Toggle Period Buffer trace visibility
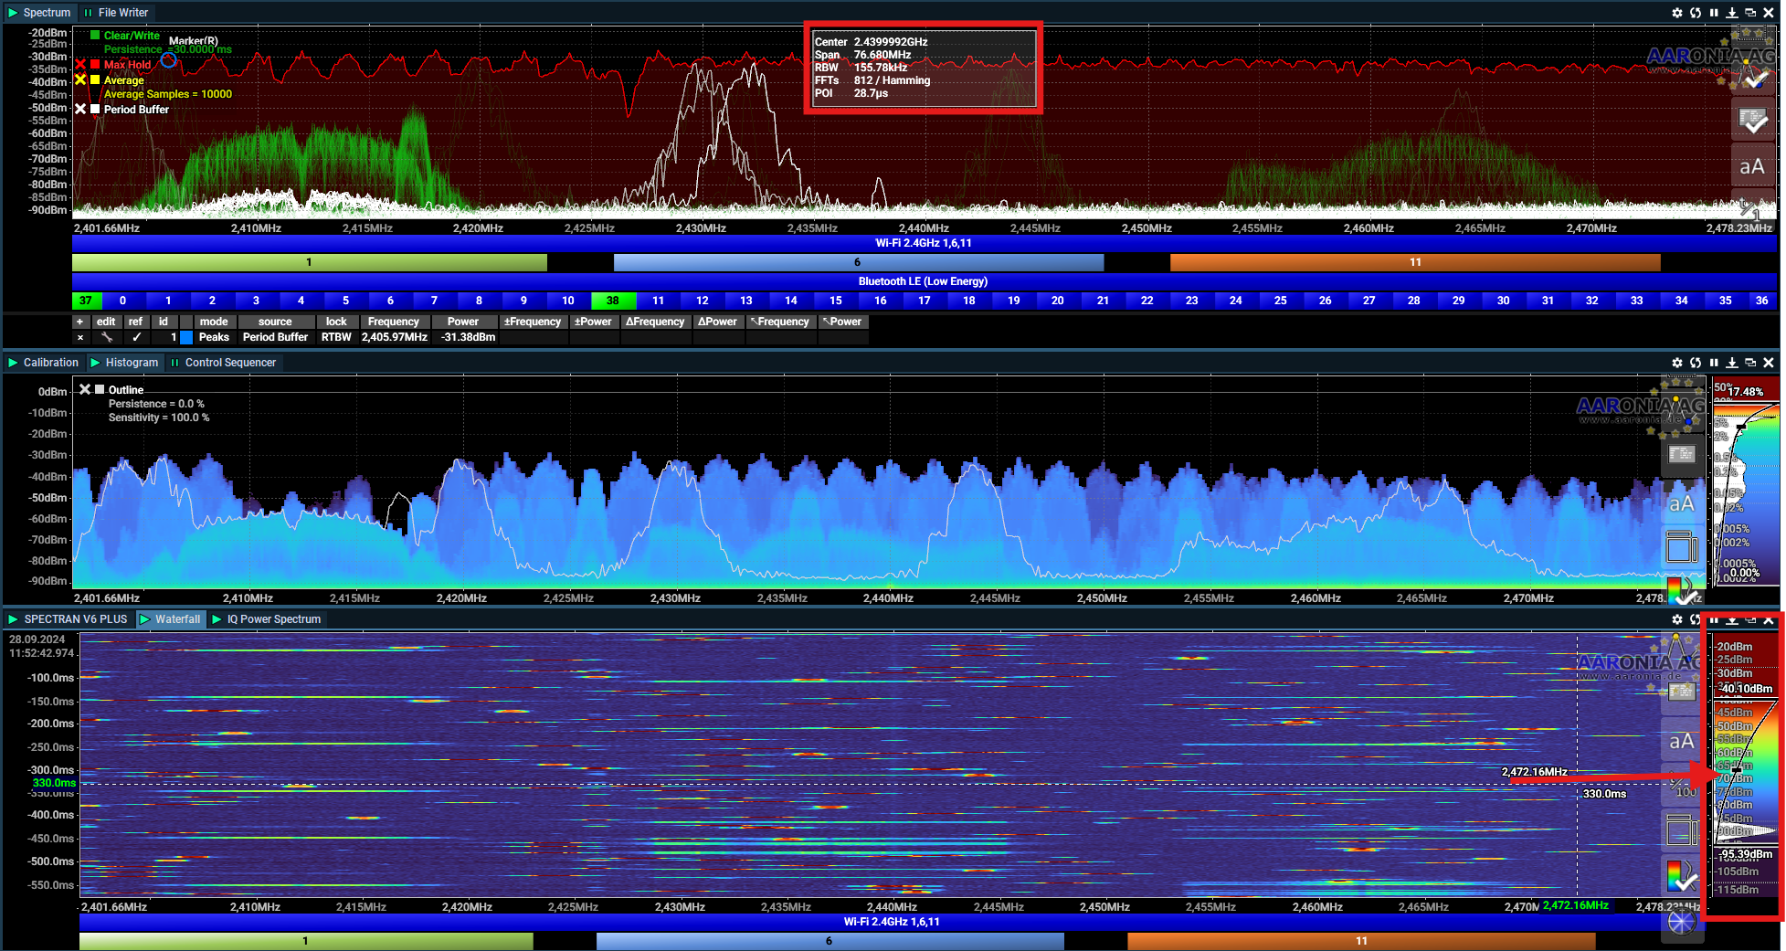This screenshot has height=951, width=1786. [x=80, y=110]
